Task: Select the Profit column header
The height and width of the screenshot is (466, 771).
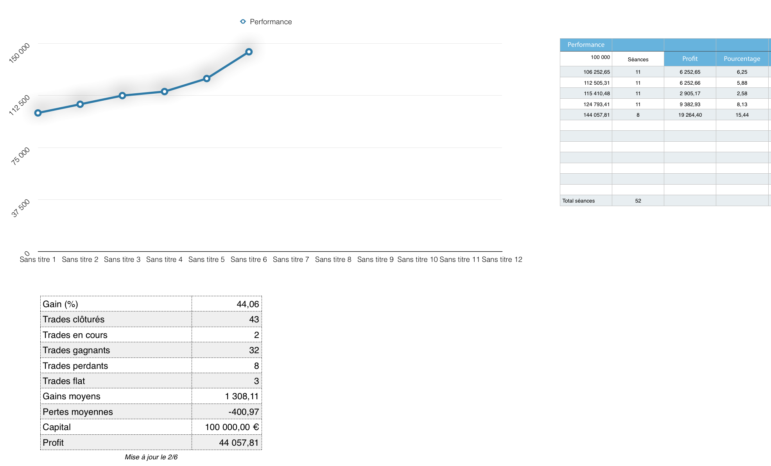Action: tap(690, 59)
